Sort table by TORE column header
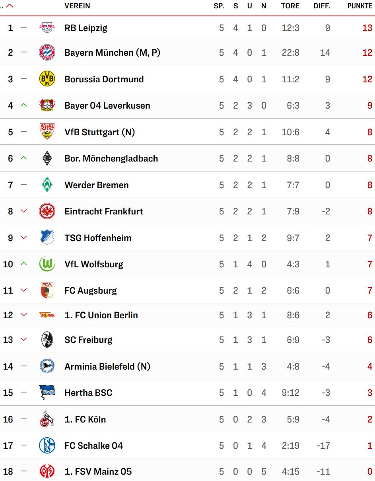 coord(290,6)
